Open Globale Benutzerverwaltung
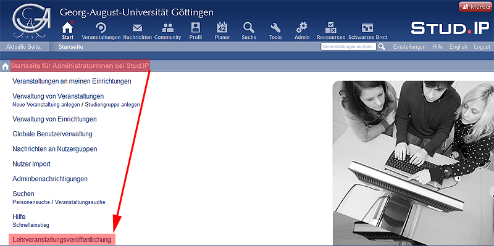The width and height of the screenshot is (494, 246). coord(52,134)
